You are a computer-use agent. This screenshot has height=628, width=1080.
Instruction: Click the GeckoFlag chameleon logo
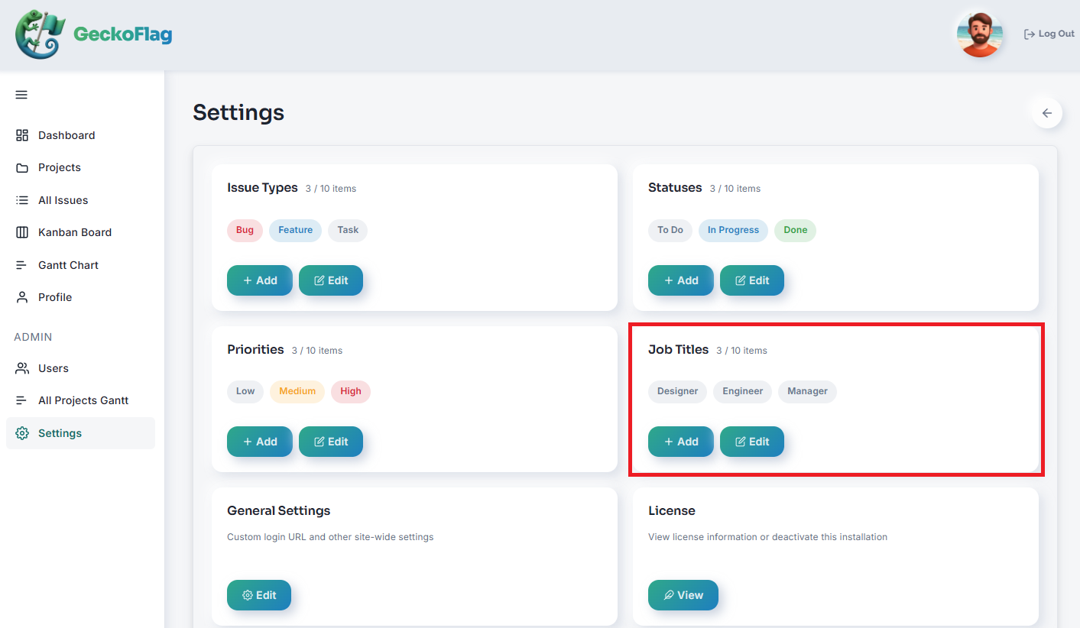[40, 34]
